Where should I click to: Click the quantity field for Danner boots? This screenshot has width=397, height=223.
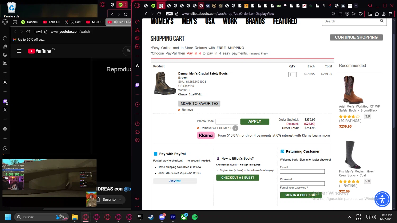pyautogui.click(x=292, y=75)
